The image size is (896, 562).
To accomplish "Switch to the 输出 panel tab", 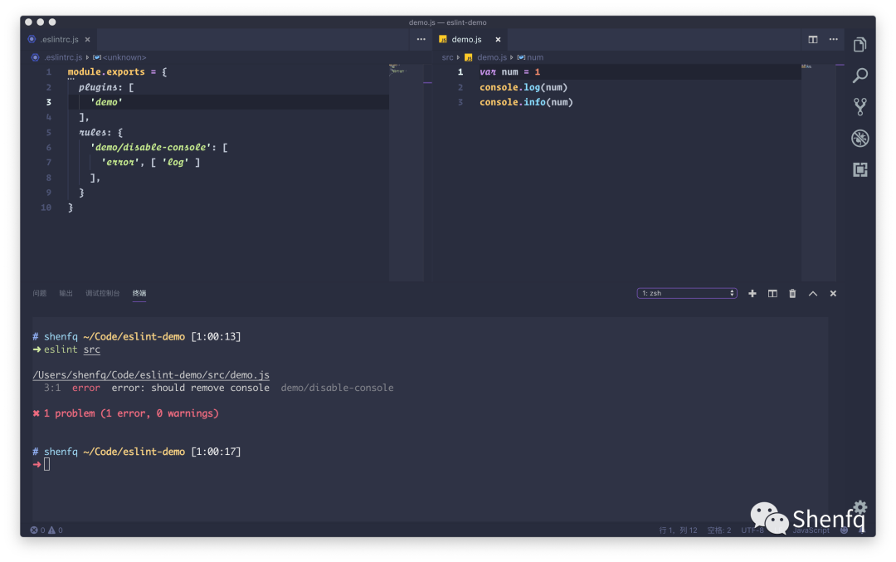I will 66,293.
